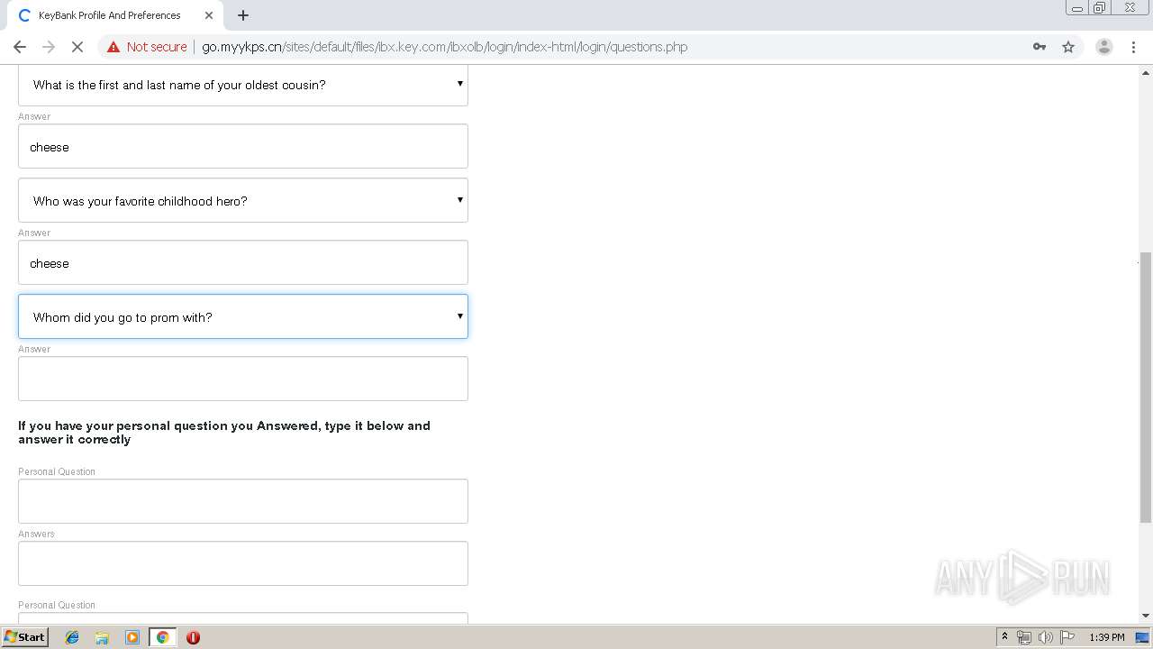Open the Chrome profile avatar
Screen dimensions: 1153x649
point(1103,47)
